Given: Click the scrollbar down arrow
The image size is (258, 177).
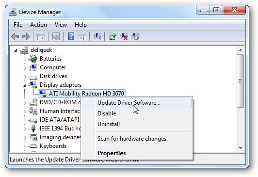Looking at the screenshot, I should pos(241,148).
